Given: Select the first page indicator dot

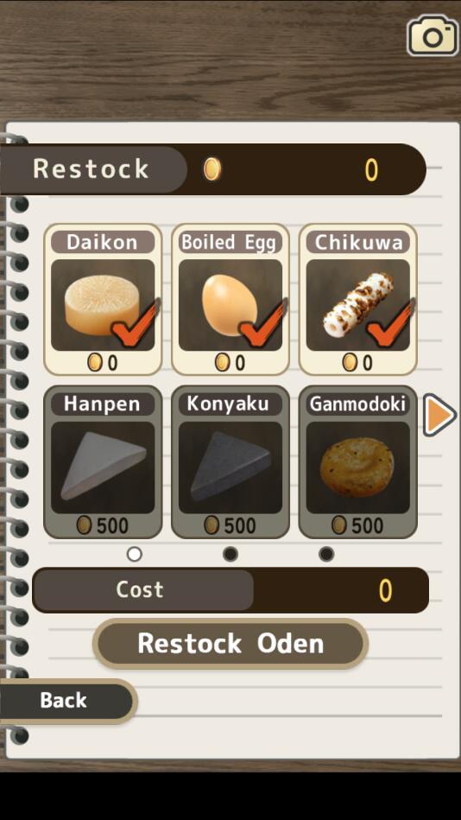Looking at the screenshot, I should click(x=135, y=554).
